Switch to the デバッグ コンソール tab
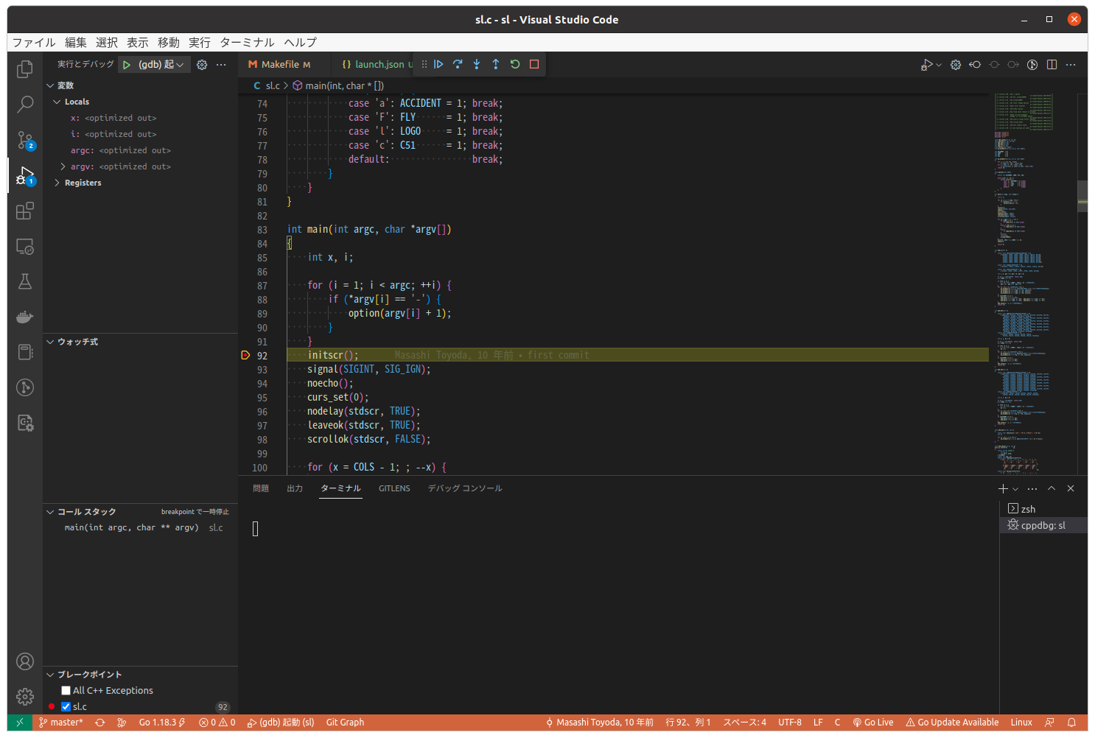The width and height of the screenshot is (1095, 738). pos(464,488)
